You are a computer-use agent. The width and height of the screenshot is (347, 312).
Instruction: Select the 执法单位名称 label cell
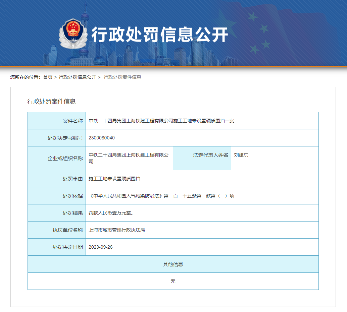pyautogui.click(x=57, y=230)
